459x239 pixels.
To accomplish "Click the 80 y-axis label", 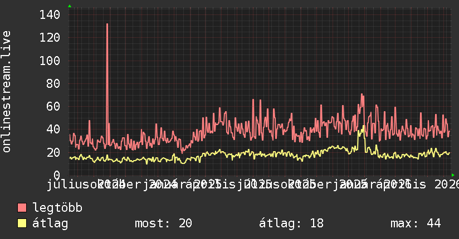I will [53, 83].
